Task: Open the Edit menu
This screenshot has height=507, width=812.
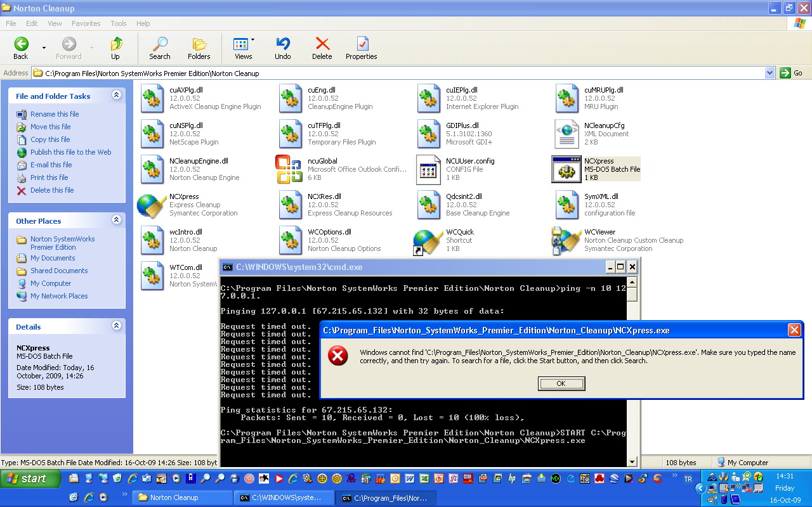Action: pos(32,23)
